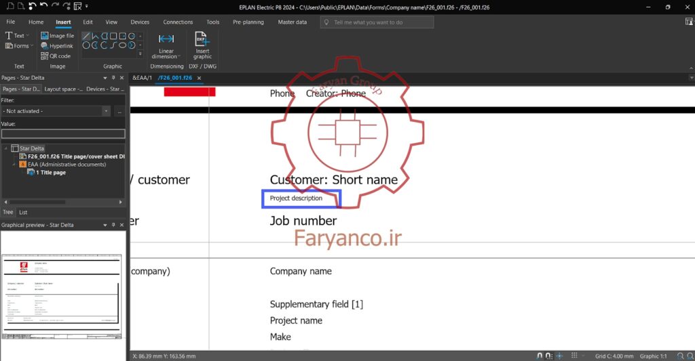Open quick access toolbar customize arrow
Screen dimensions: 695x361
[x=86, y=6]
